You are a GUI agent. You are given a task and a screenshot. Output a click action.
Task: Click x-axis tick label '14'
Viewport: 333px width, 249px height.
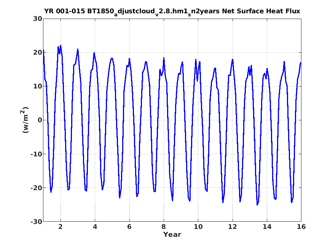tap(267, 227)
